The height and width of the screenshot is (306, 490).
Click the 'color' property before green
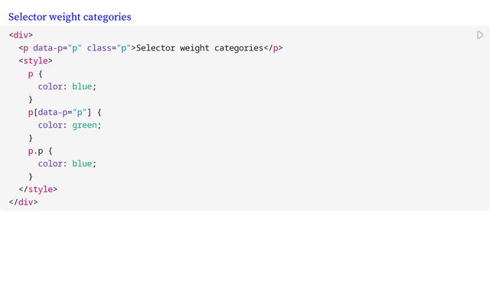[51, 125]
